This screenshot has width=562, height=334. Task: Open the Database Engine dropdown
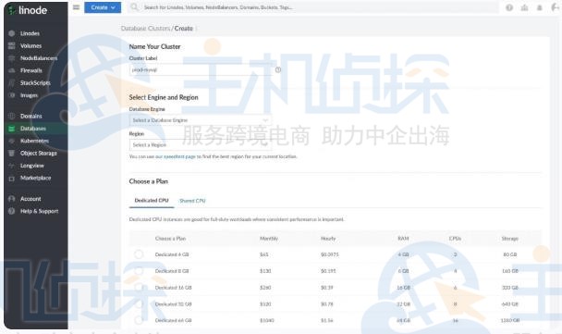pyautogui.click(x=201, y=120)
